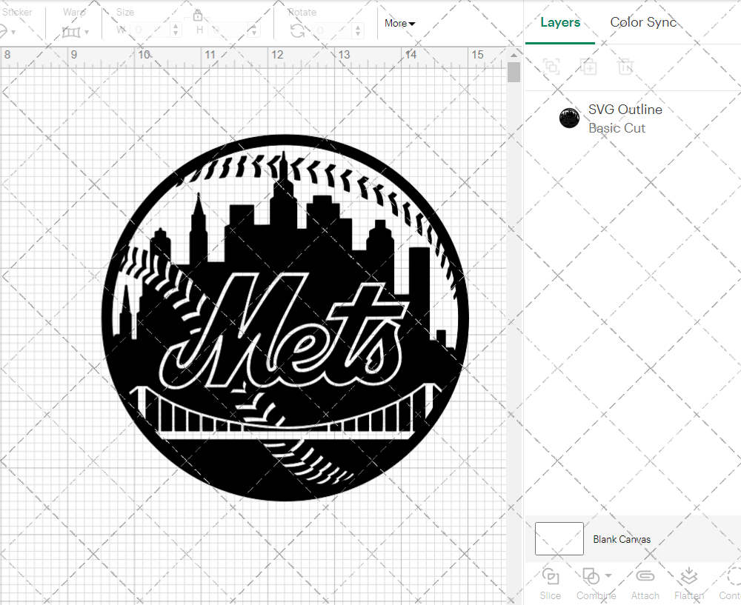Viewport: 741px width, 605px height.
Task: Open the More dropdown
Action: (399, 23)
